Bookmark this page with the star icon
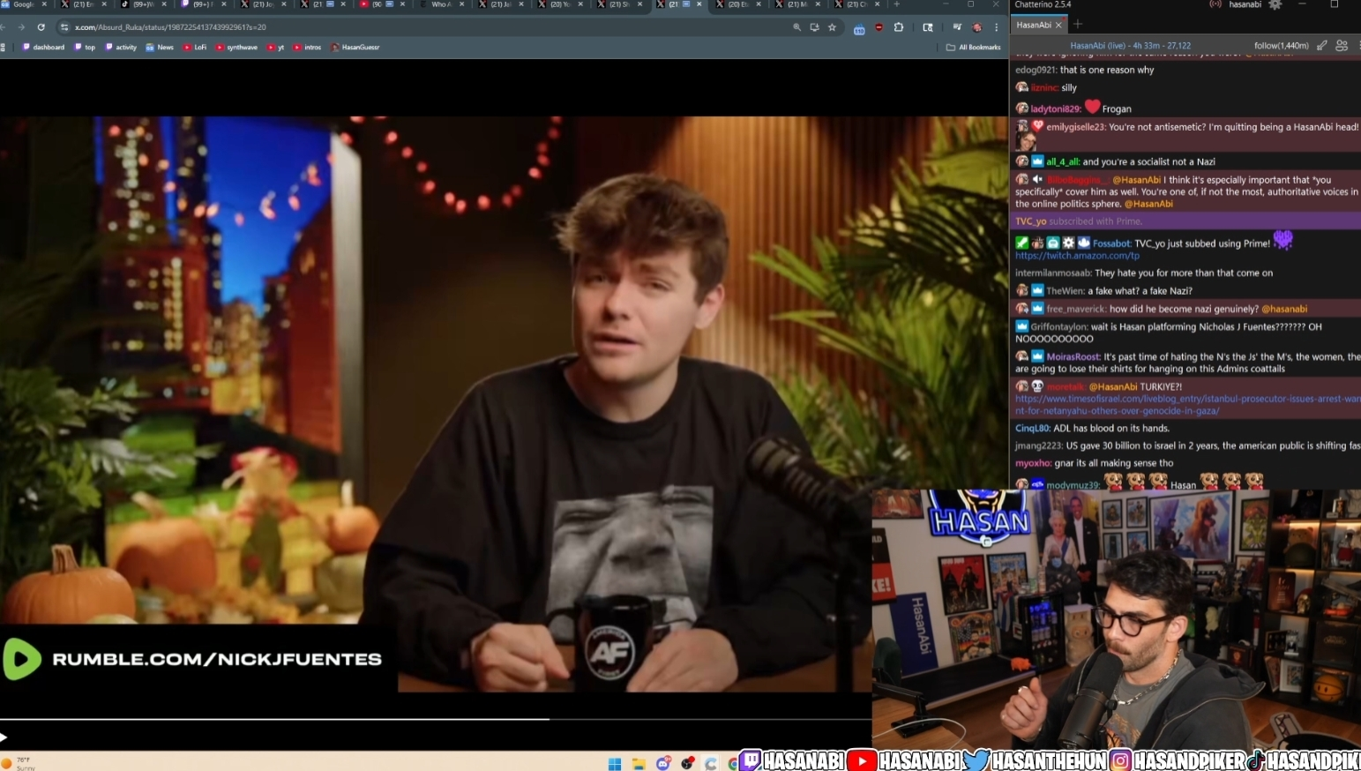The height and width of the screenshot is (771, 1361). pyautogui.click(x=832, y=27)
